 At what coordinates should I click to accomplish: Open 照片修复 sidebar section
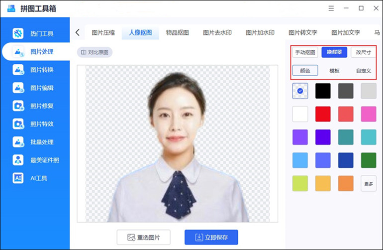coord(35,106)
